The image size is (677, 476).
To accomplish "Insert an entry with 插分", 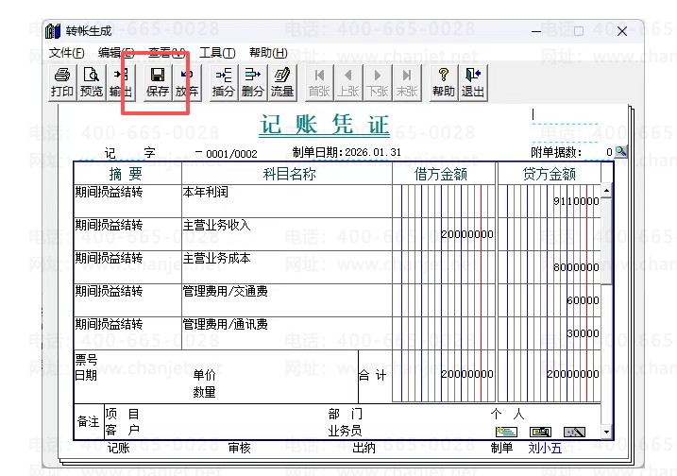I will [x=223, y=82].
